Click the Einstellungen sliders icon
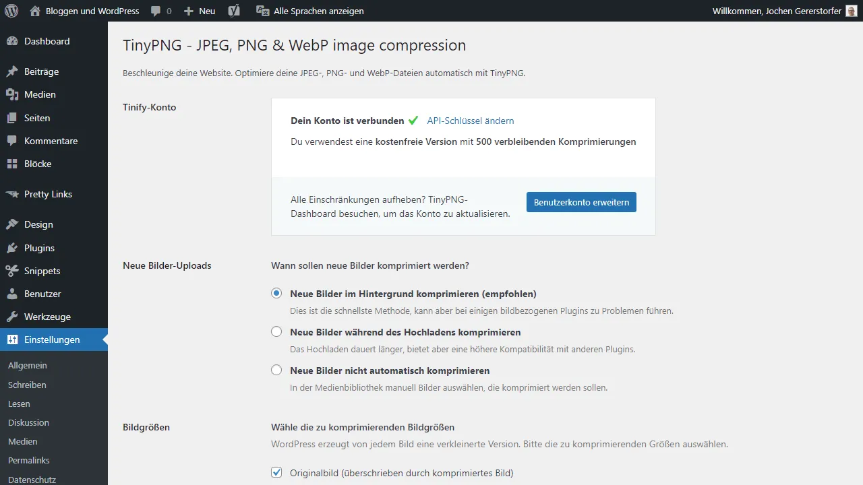The width and height of the screenshot is (863, 485). 12,339
